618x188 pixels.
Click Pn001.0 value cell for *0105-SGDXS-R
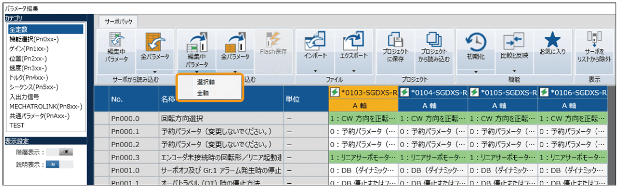point(502,171)
